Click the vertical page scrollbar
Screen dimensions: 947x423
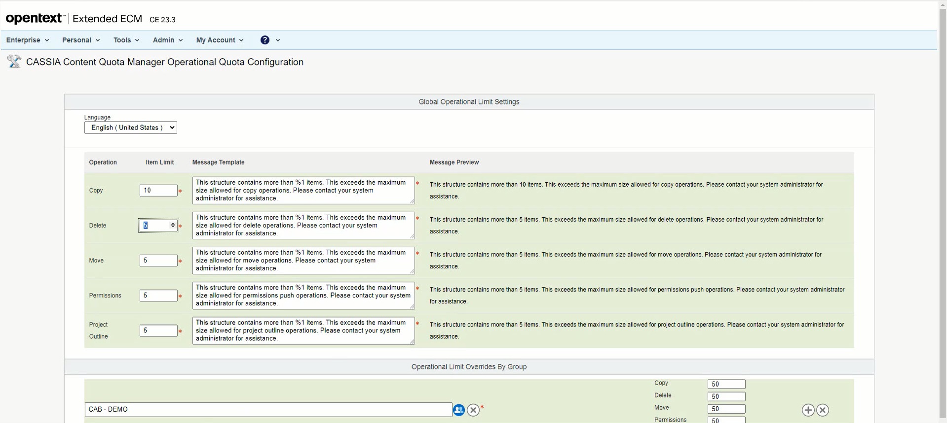[x=943, y=197]
